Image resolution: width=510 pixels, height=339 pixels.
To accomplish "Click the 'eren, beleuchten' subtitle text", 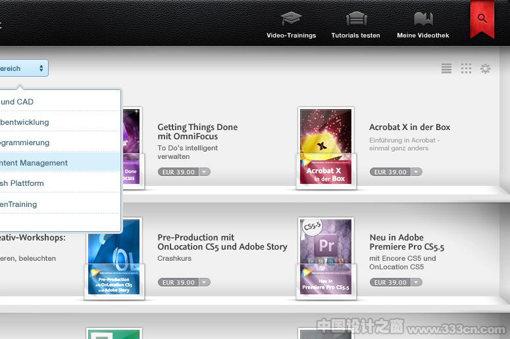I will tap(28, 258).
